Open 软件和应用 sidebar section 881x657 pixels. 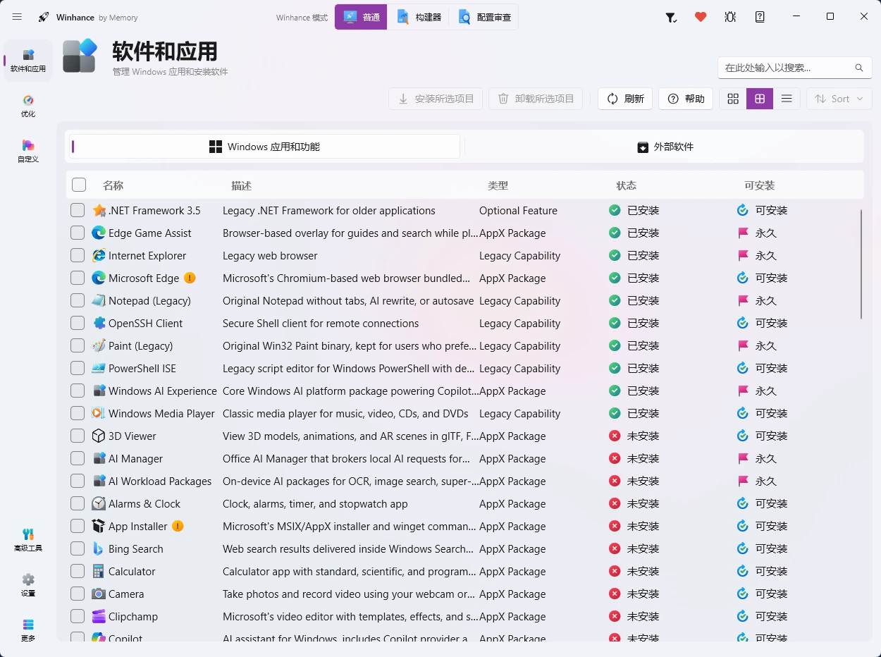point(28,61)
